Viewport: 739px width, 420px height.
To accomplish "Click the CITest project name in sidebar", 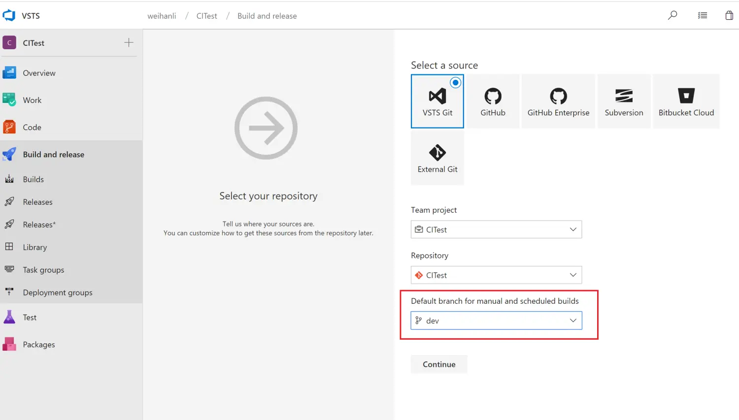I will click(x=34, y=43).
